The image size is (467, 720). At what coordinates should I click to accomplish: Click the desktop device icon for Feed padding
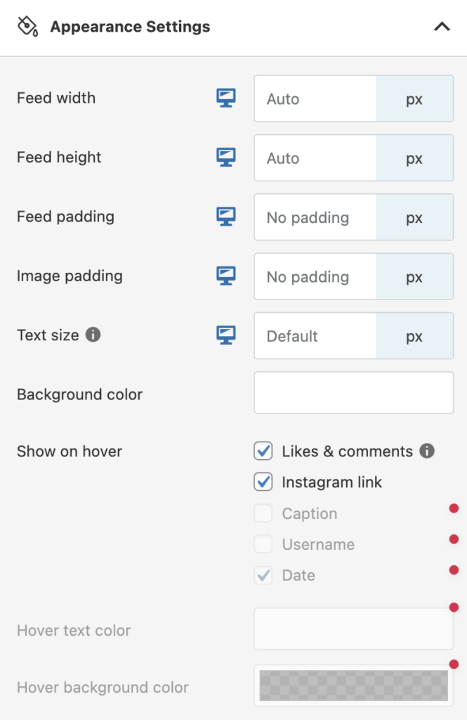(x=225, y=217)
